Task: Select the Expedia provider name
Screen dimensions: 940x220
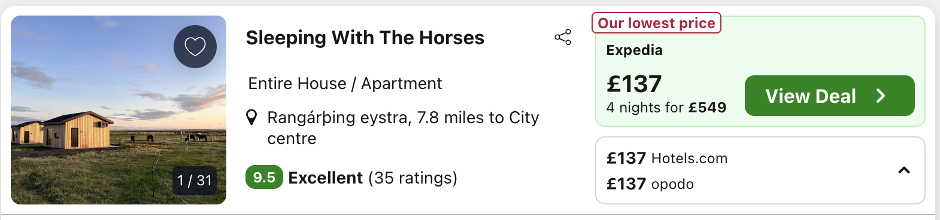Action: point(634,50)
